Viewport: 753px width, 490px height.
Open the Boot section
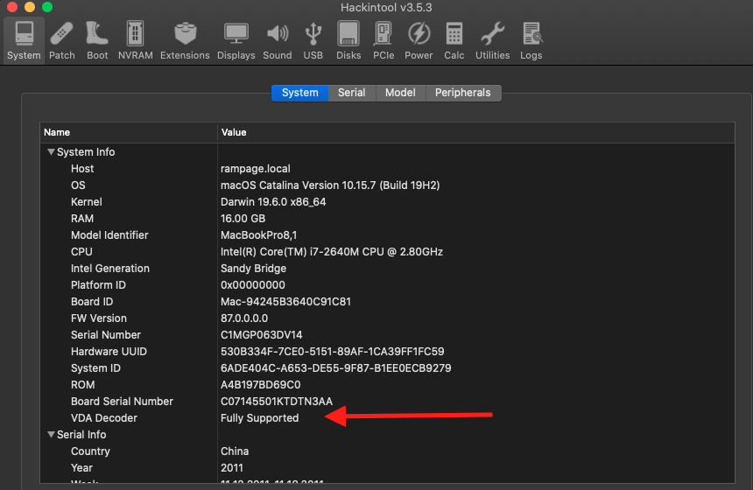[97, 41]
